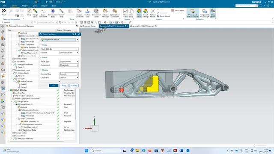Open the Tools ribbon tab
The image size is (274, 154).
click(x=54, y=6)
